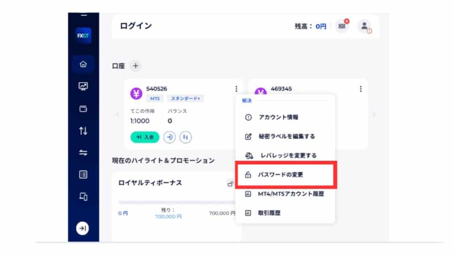Click the スタンダード+ tag on account 540526
This screenshot has width=454, height=255.
tap(185, 99)
